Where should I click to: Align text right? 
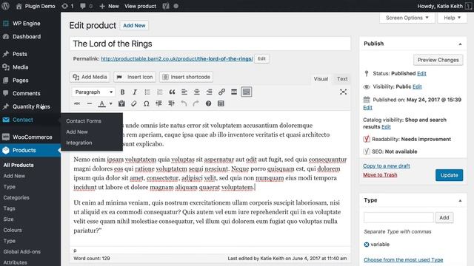pos(209,92)
